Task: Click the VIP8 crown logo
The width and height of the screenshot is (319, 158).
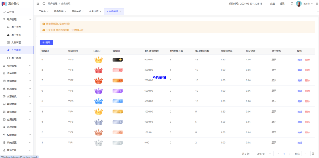Action: (x=99, y=70)
